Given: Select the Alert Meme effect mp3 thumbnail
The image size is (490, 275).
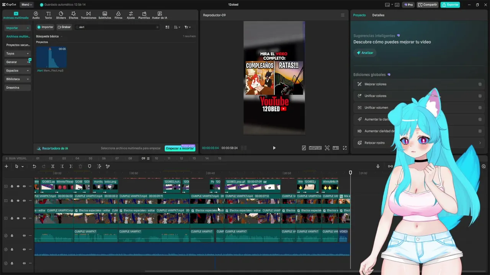Looking at the screenshot, I should pos(51,57).
